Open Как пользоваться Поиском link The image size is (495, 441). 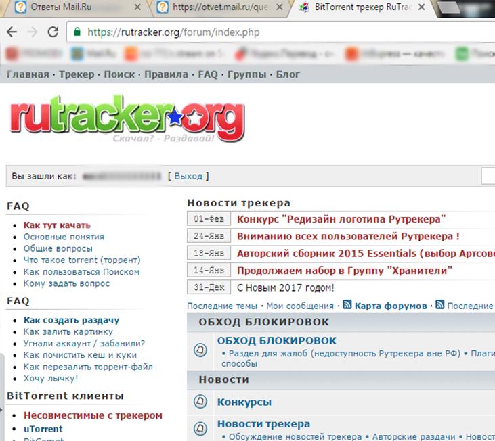[x=81, y=272]
